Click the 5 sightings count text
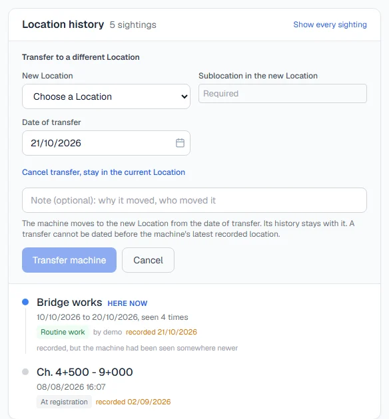Viewport: 389px width, 419px height. (x=133, y=25)
